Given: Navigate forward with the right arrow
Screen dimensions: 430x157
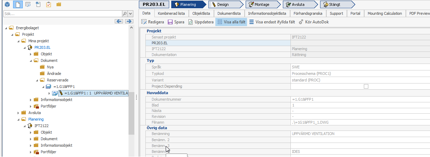Looking at the screenshot, I should [129, 21].
